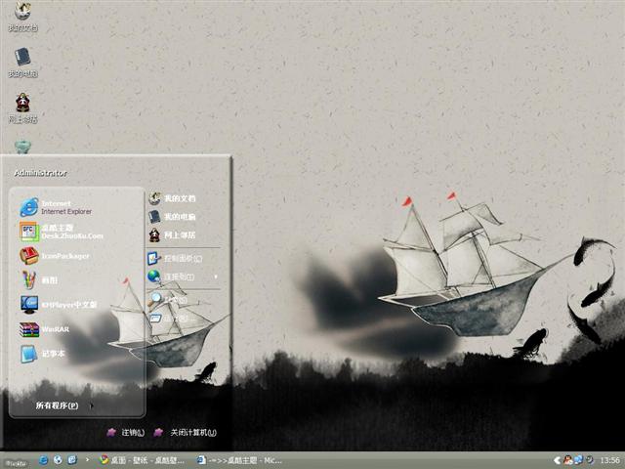Click the third Quick Launch icon
Viewport: 625px width, 469px height.
click(72, 460)
